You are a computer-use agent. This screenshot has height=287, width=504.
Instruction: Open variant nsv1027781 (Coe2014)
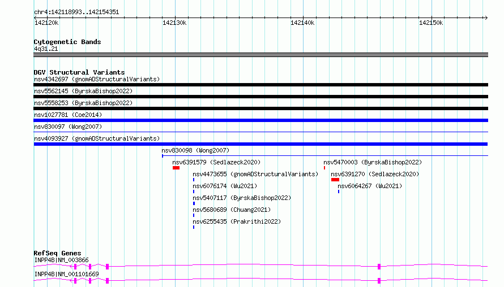point(68,115)
